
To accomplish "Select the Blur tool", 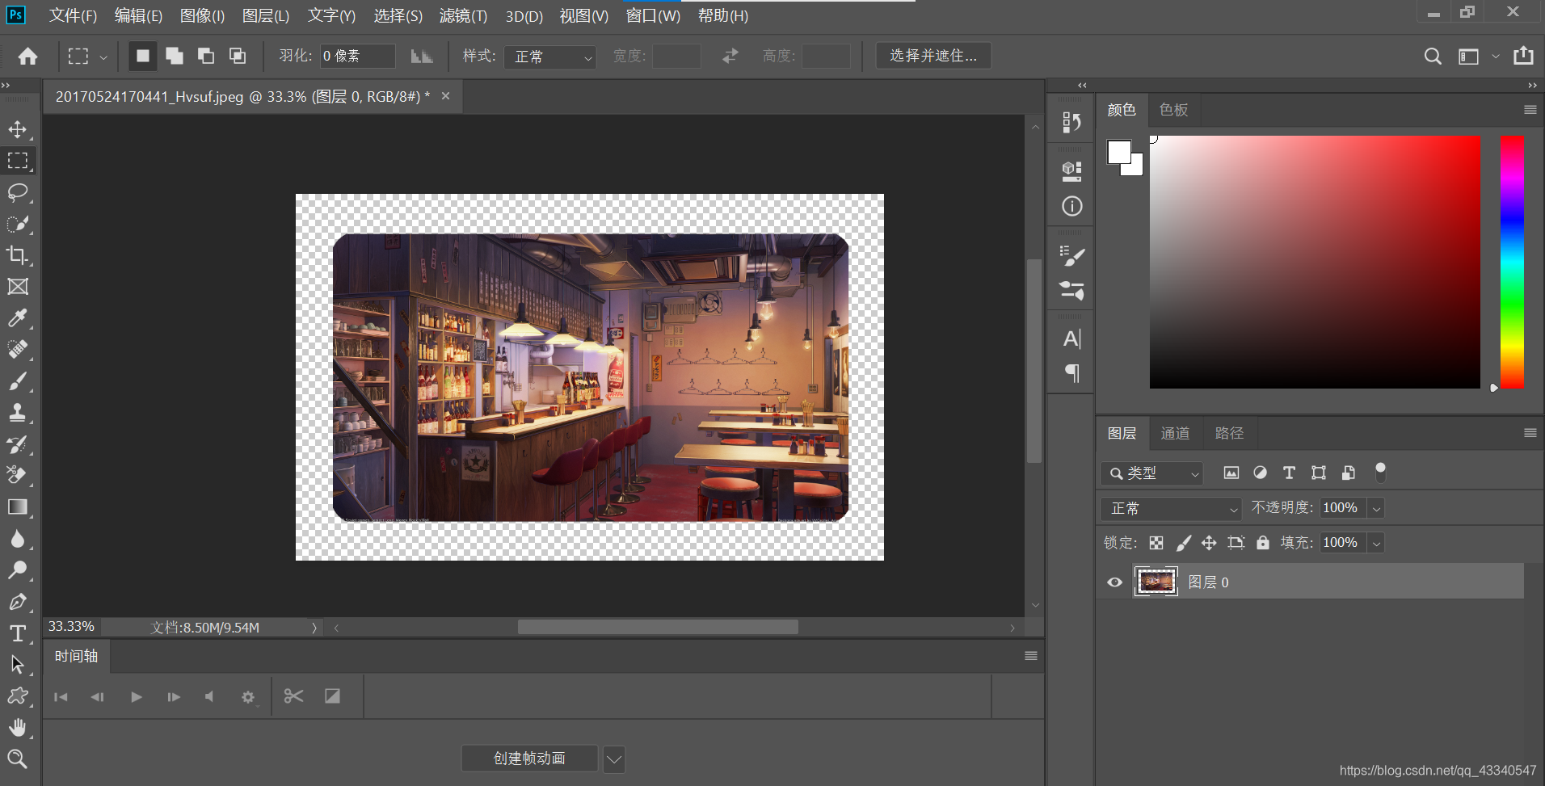I will 18,539.
